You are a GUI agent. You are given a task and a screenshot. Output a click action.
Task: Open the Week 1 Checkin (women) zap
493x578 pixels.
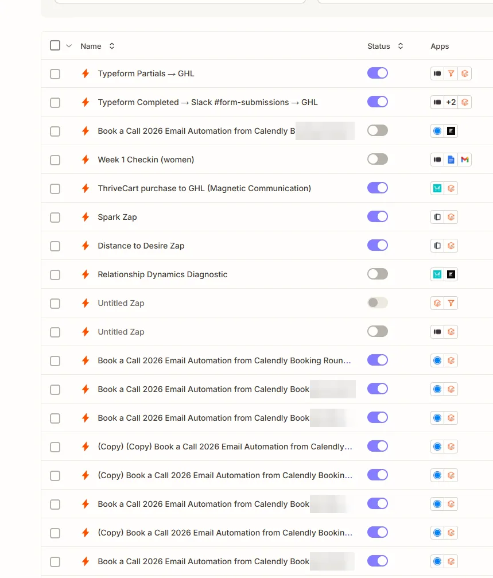coord(146,160)
